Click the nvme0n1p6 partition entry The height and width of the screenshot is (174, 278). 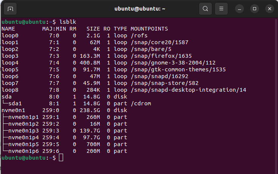click(23, 151)
